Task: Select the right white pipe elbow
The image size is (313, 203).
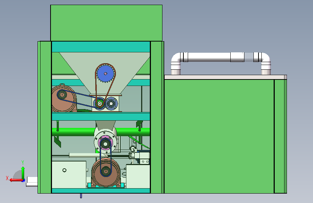Action: click(266, 57)
